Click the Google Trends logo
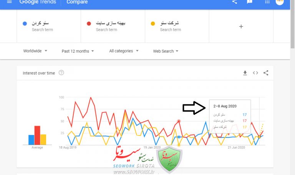Screen dimensions: 295x175 (37, 2)
